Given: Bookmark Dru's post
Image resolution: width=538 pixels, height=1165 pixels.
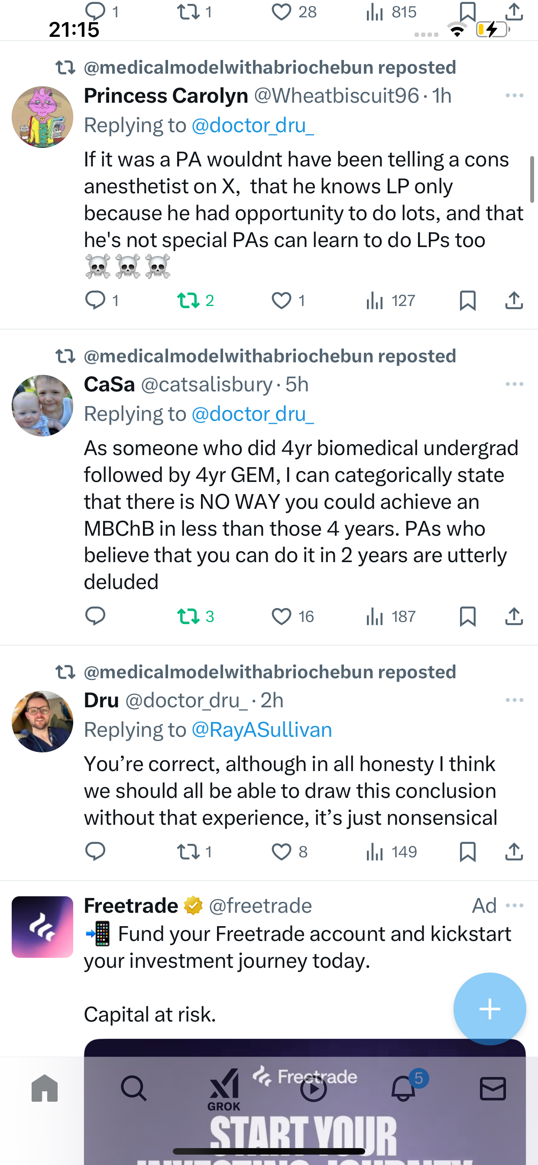Looking at the screenshot, I should point(467,852).
